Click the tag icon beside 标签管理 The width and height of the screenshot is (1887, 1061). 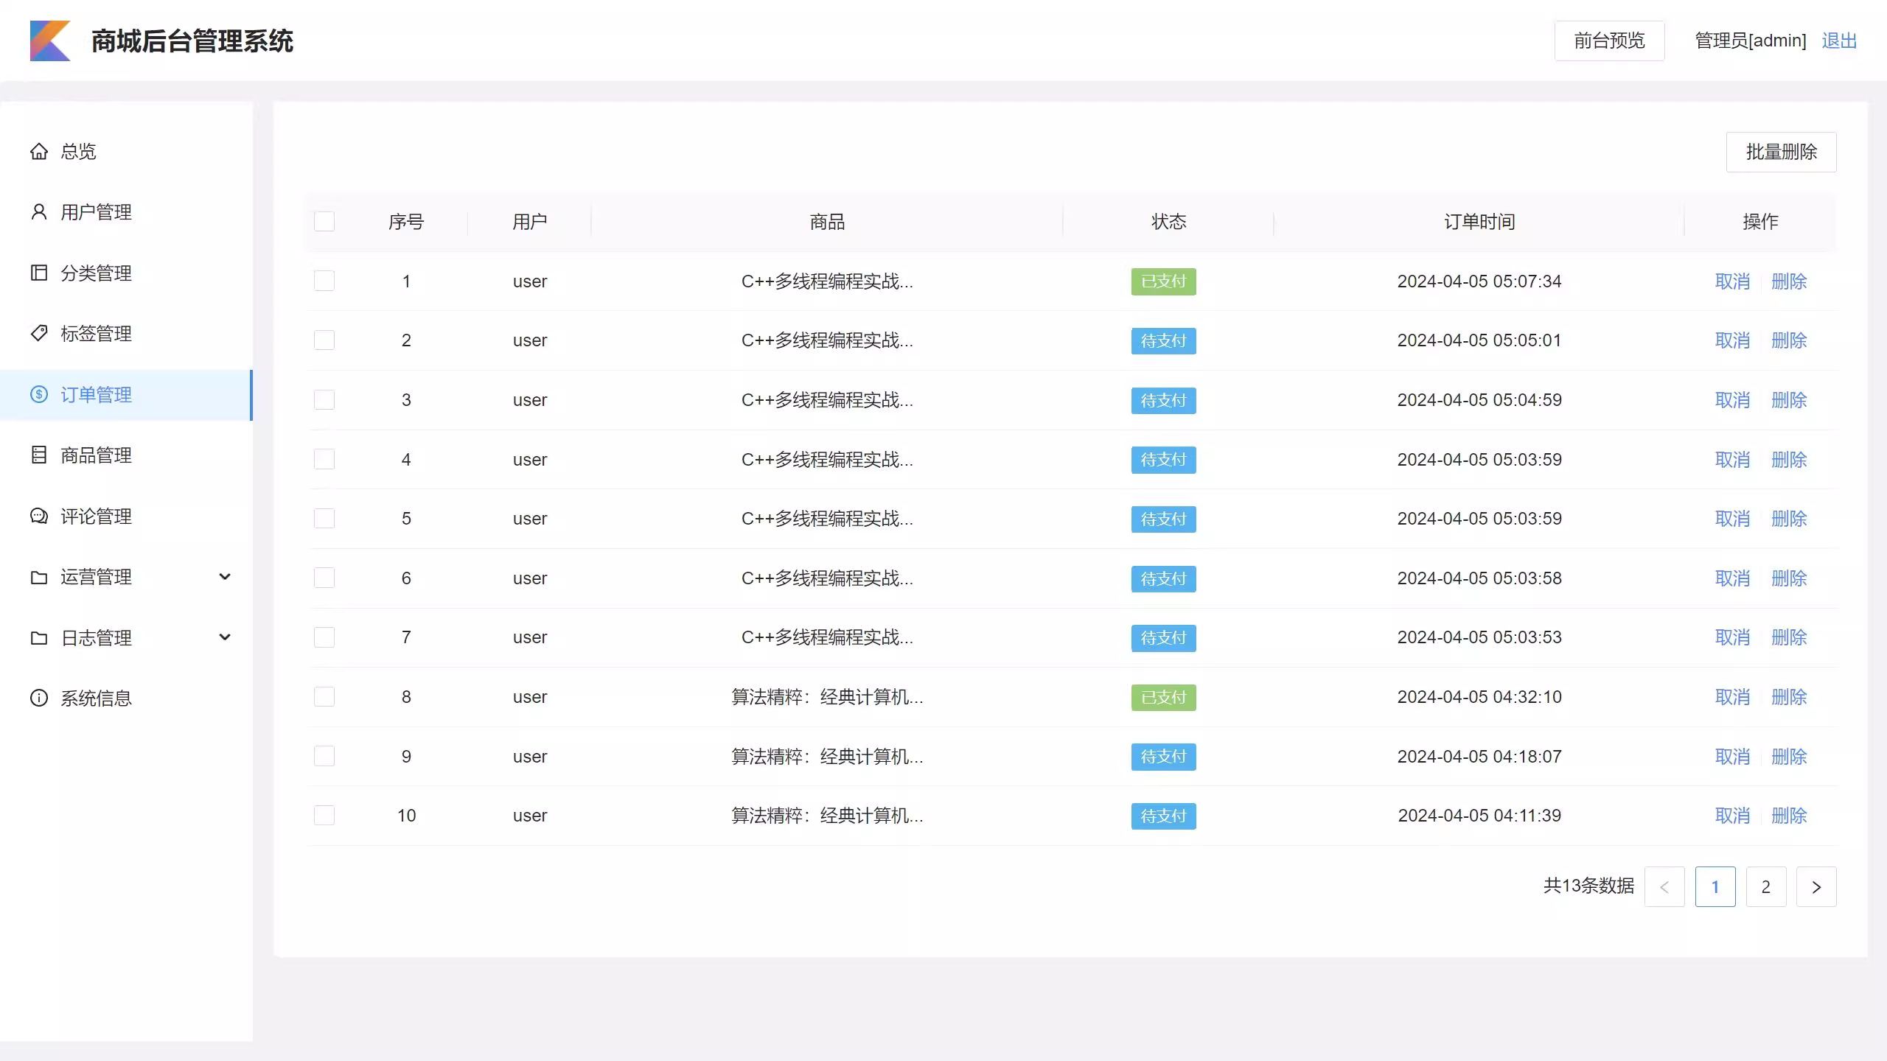[x=39, y=333]
